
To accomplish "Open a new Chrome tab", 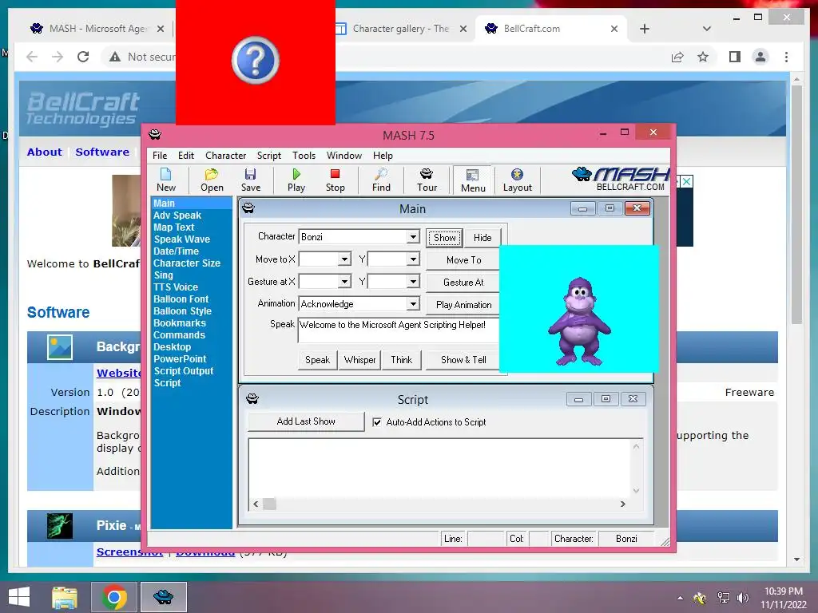I will [x=645, y=29].
